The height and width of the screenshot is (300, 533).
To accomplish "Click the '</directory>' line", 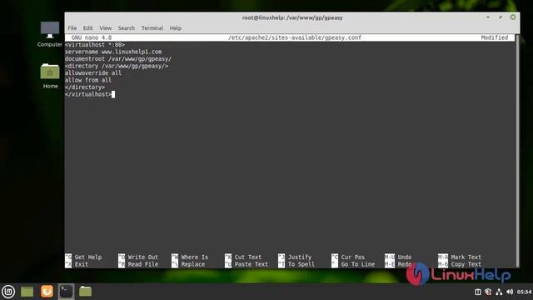I will (85, 87).
